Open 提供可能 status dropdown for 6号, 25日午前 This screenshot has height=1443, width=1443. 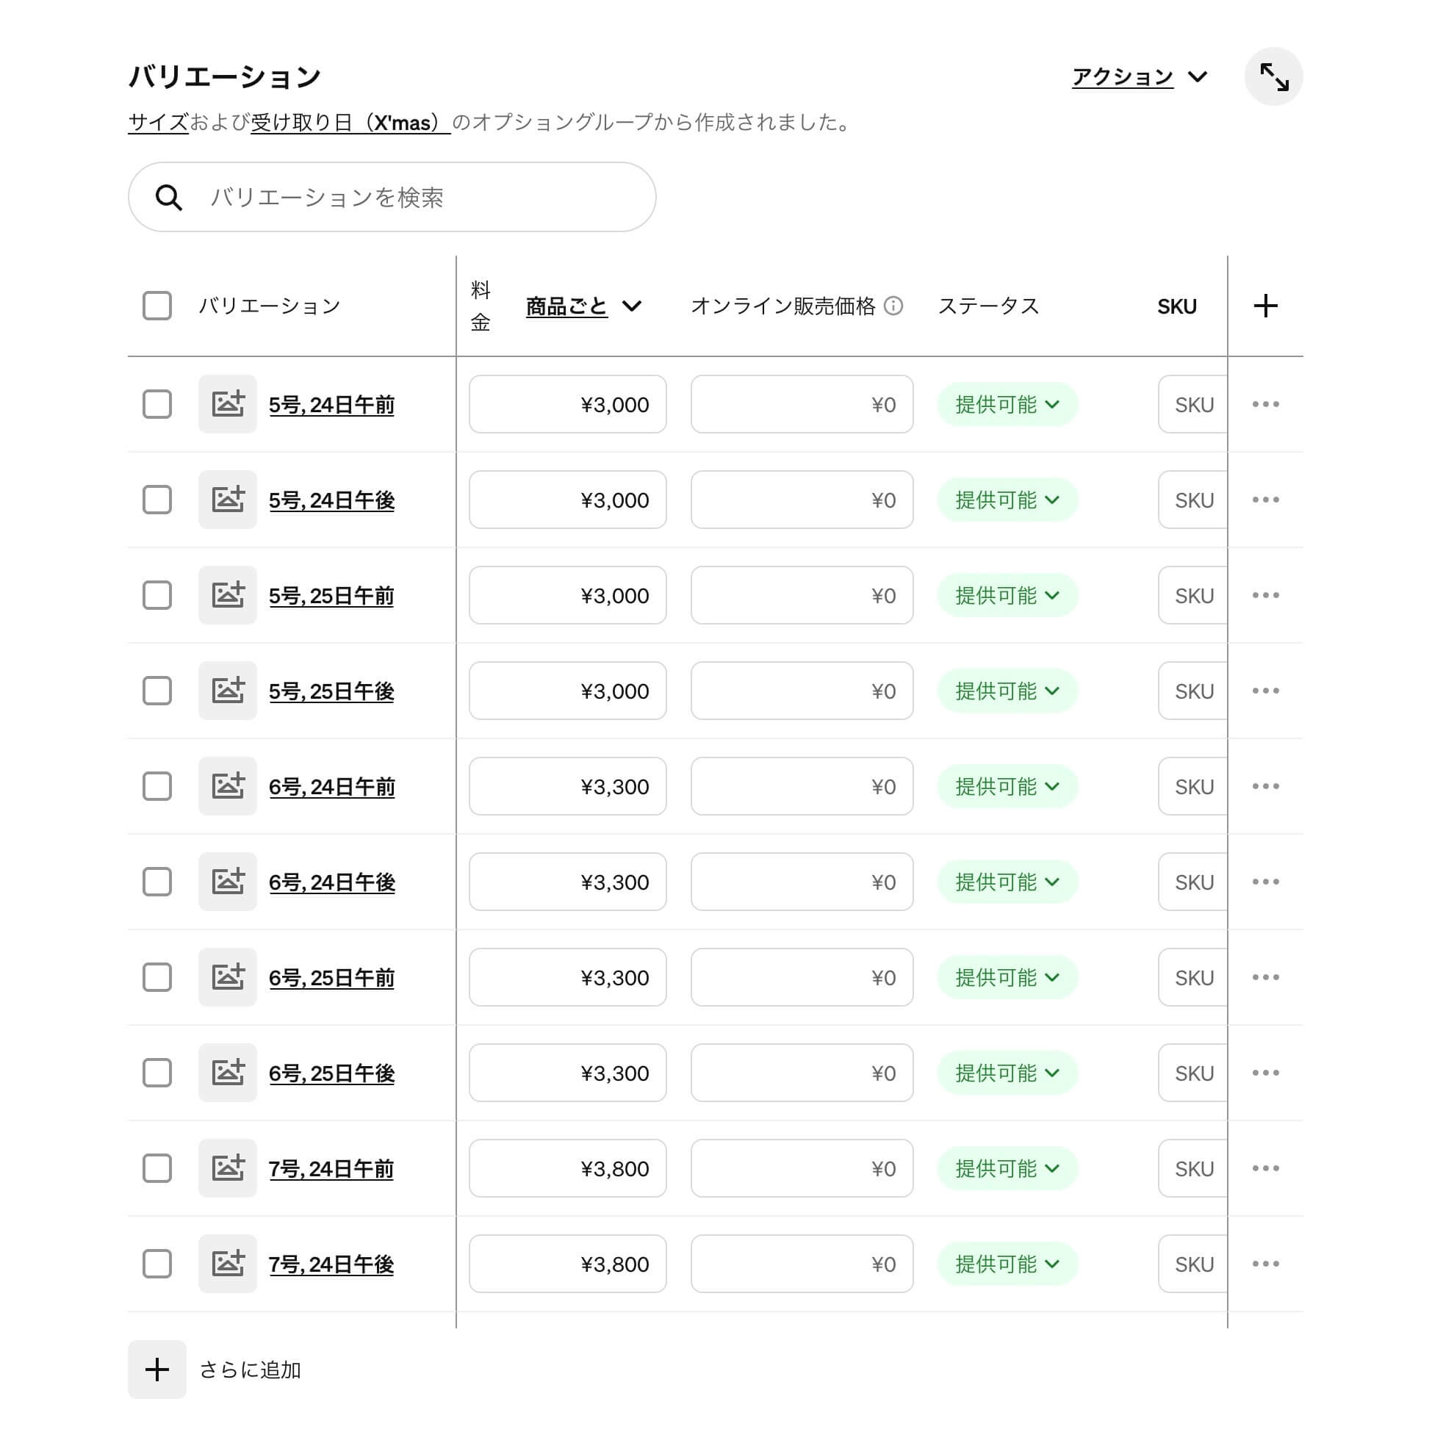[x=1007, y=978]
